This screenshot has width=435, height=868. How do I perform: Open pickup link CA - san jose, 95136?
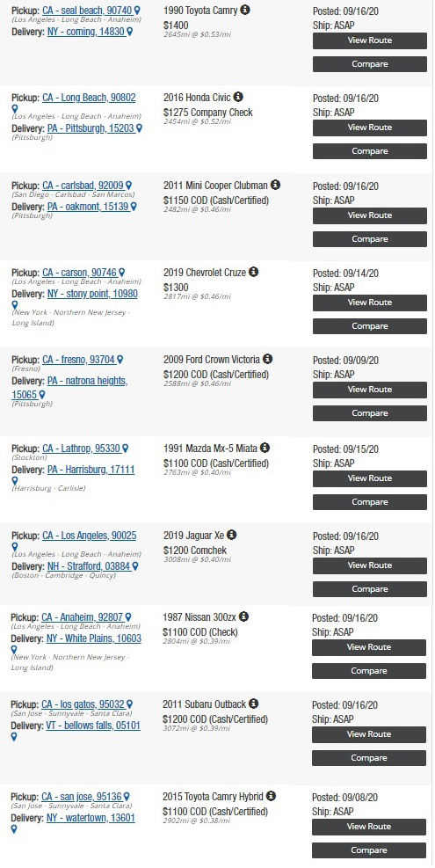[x=82, y=797]
